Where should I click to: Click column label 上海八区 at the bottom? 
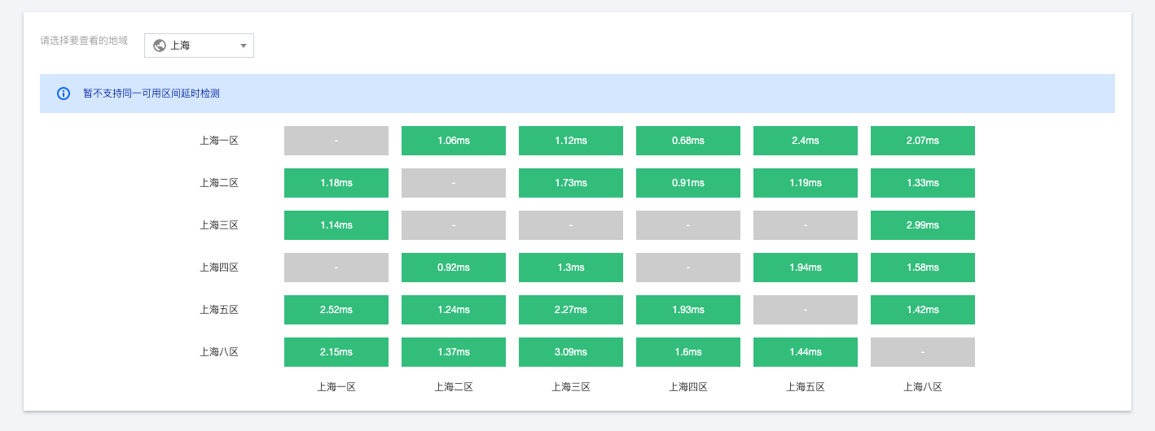coord(923,387)
